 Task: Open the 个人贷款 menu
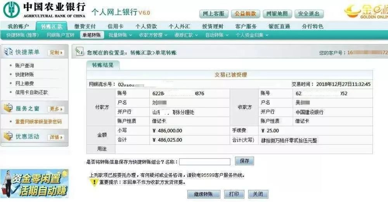coord(146,26)
